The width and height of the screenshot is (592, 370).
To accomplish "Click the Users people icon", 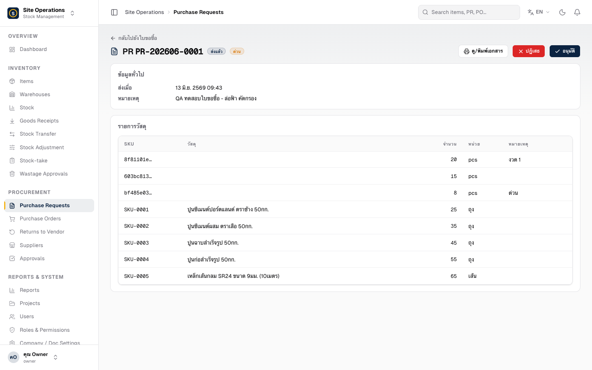I will point(12,317).
